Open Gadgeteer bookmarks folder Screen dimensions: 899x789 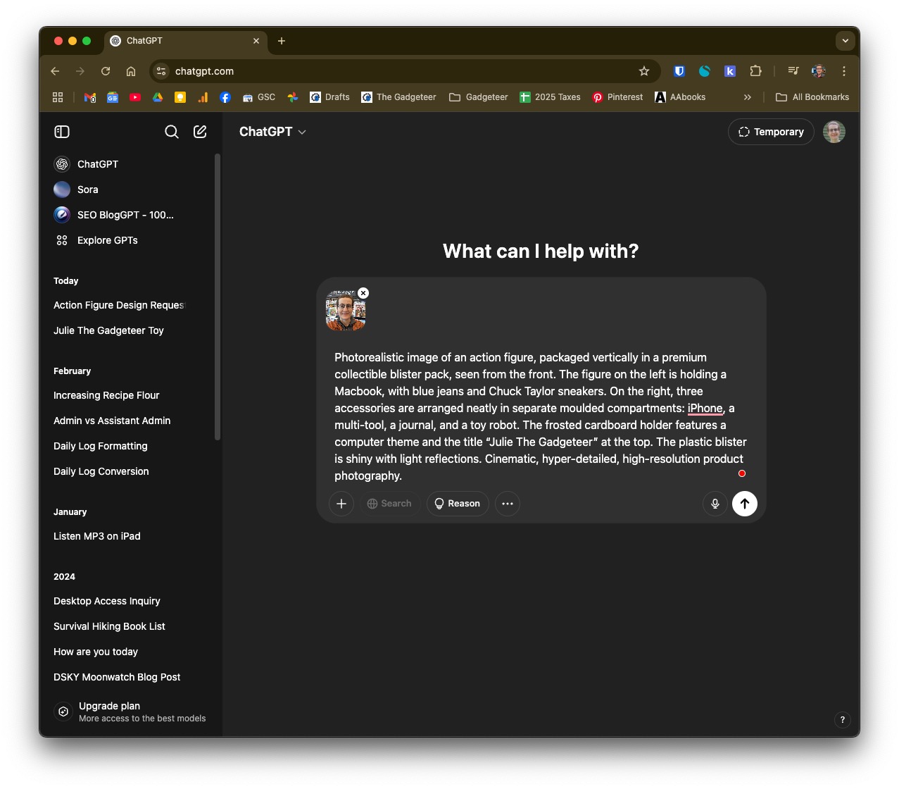[x=479, y=97]
